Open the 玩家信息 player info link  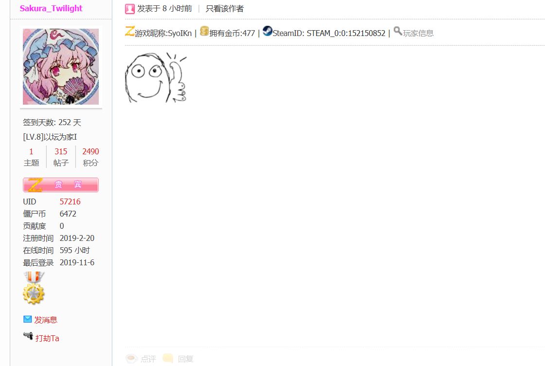pyautogui.click(x=418, y=33)
